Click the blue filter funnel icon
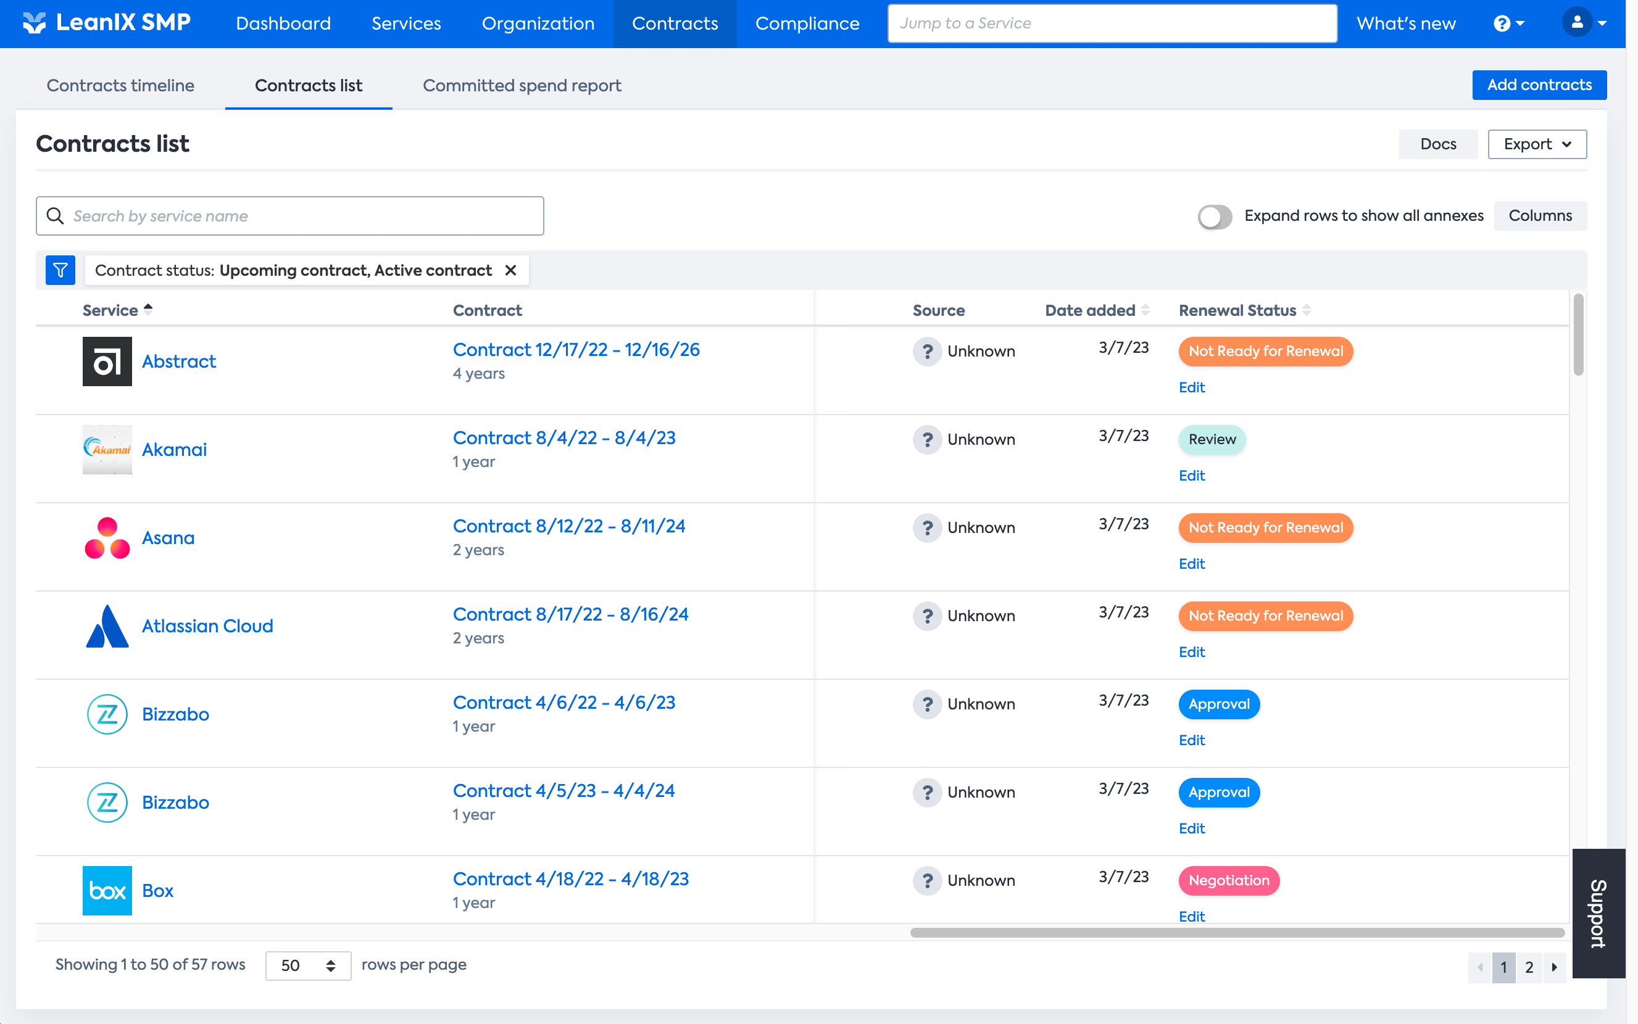This screenshot has width=1638, height=1024. point(60,271)
